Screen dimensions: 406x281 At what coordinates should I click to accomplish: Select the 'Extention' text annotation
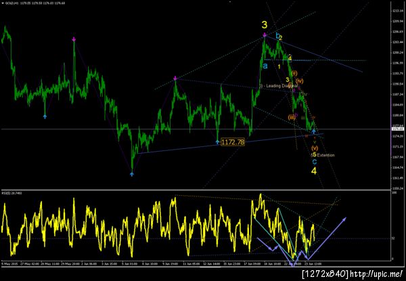325,155
